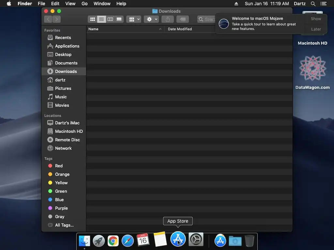
Task: Open the Window menu
Action: (x=102, y=4)
